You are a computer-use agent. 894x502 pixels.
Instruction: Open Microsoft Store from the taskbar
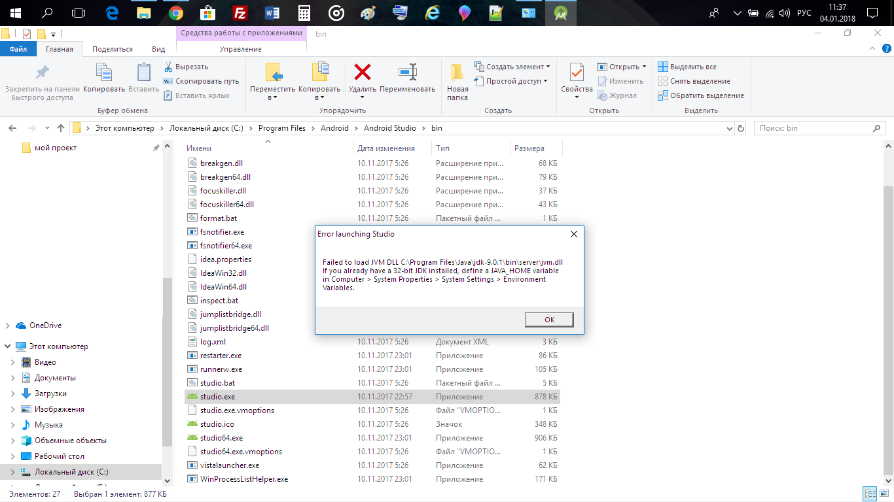coord(207,12)
